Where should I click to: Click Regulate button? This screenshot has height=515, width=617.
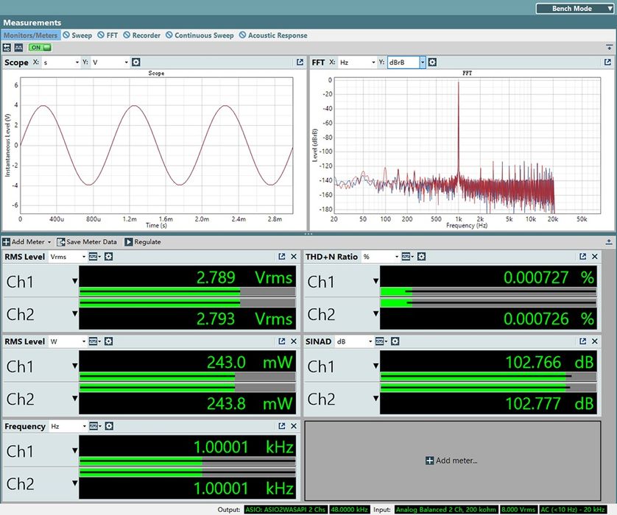click(143, 242)
